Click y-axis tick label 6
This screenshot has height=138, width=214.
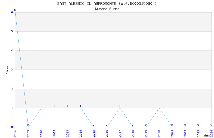[12, 12]
